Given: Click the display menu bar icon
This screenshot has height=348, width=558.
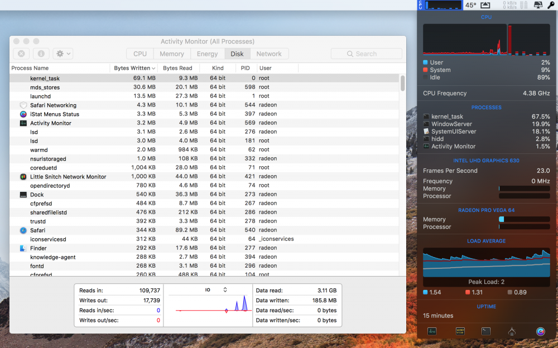Looking at the screenshot, I should (x=538, y=5).
